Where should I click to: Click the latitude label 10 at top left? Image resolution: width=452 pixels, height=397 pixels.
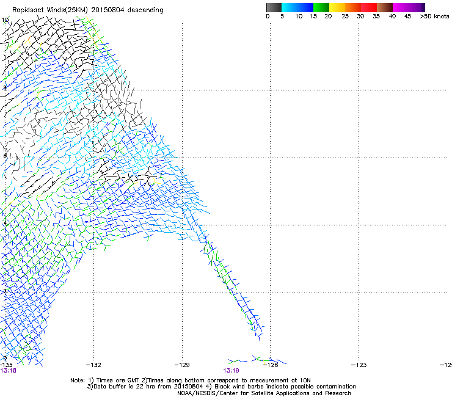pyautogui.click(x=5, y=20)
